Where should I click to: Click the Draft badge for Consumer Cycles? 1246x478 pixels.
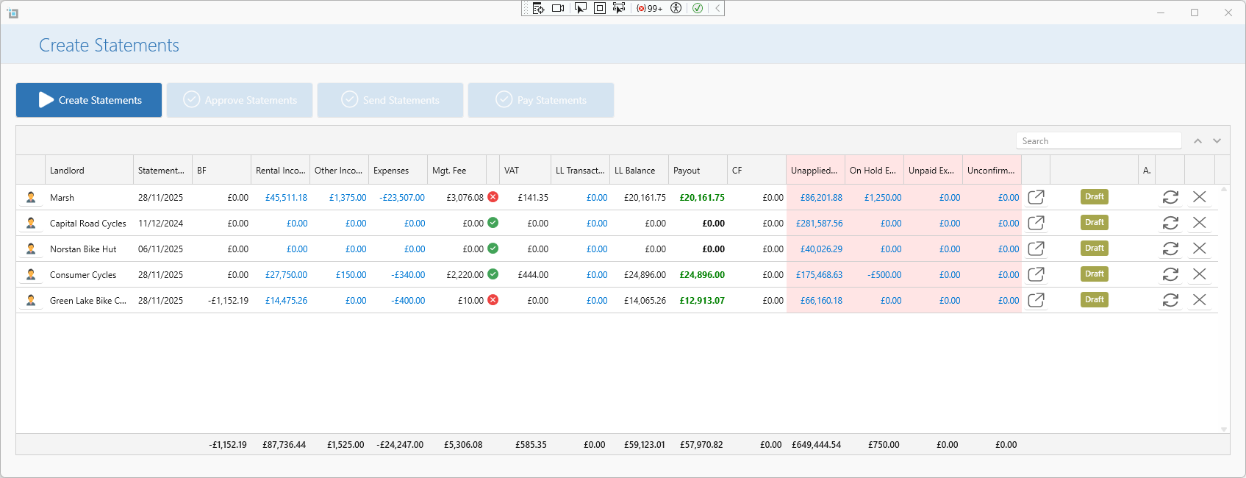coord(1094,274)
